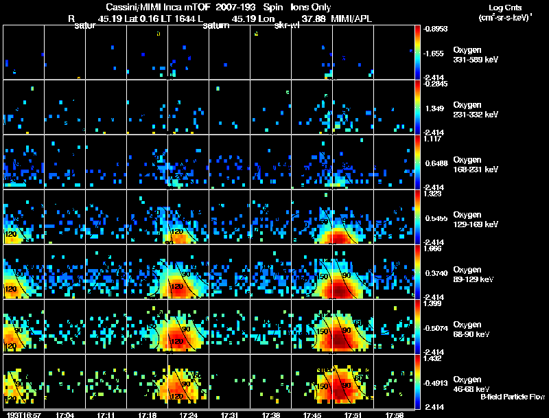Click the '1.323' color scale value

(x=432, y=194)
